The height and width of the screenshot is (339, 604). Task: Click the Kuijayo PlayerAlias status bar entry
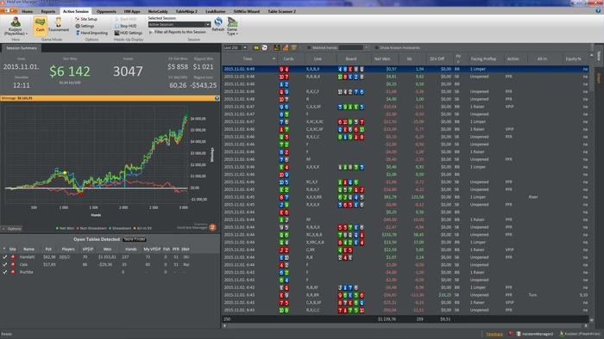tap(580, 334)
